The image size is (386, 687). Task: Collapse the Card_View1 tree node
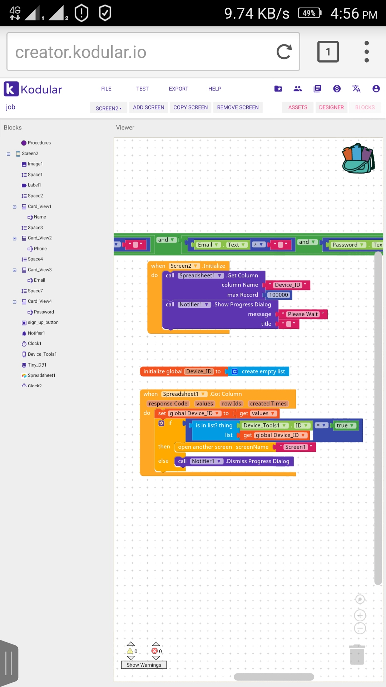click(15, 207)
